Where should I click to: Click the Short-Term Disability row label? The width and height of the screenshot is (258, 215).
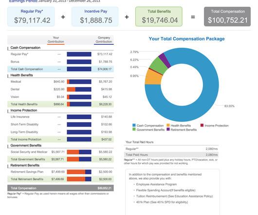[x=24, y=125]
